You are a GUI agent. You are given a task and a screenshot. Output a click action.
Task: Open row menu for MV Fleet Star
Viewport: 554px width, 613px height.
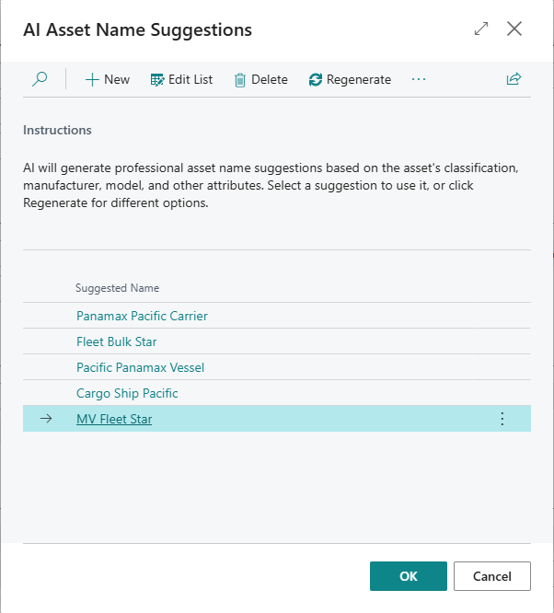pos(502,419)
